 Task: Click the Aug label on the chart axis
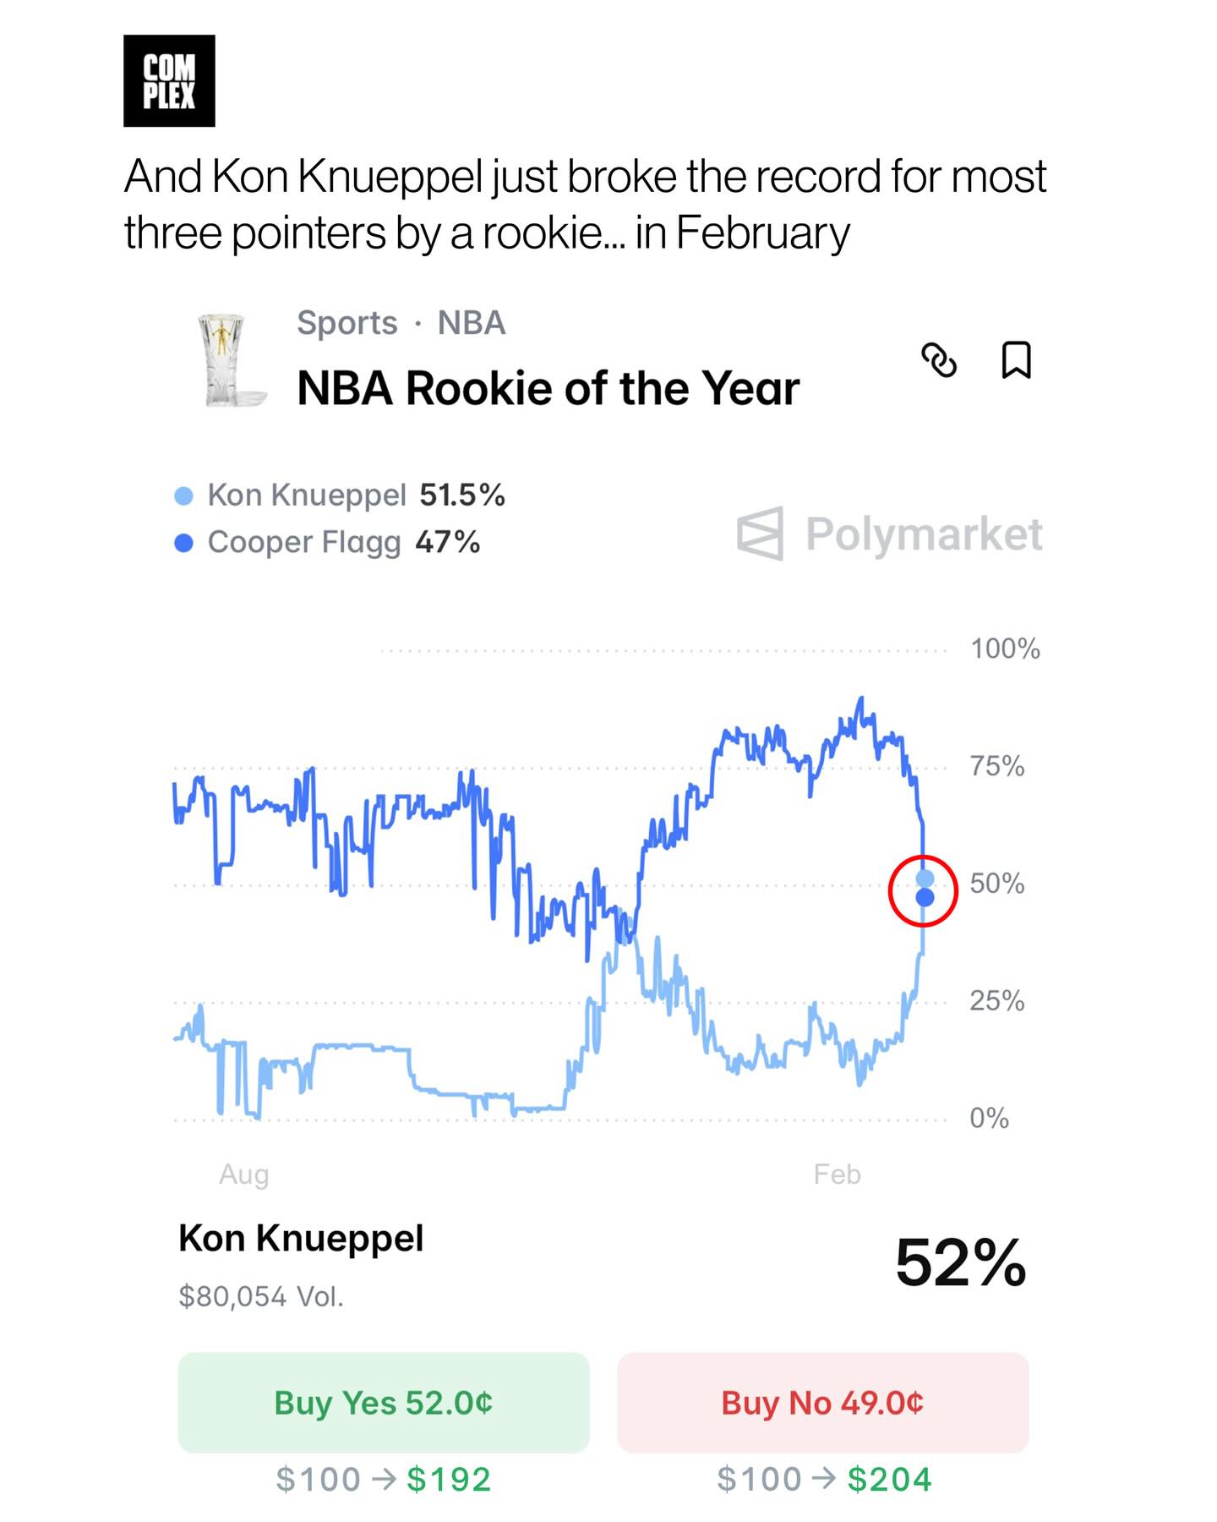point(244,1174)
